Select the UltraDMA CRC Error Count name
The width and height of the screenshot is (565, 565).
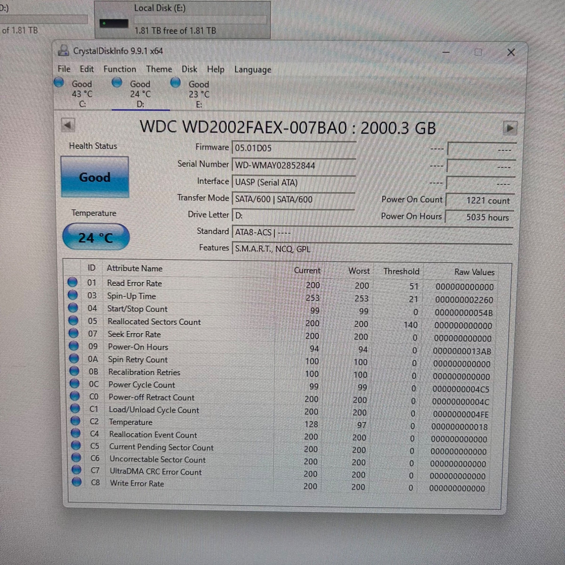click(x=155, y=471)
